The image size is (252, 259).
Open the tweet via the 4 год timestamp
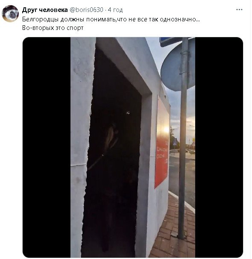click(115, 10)
